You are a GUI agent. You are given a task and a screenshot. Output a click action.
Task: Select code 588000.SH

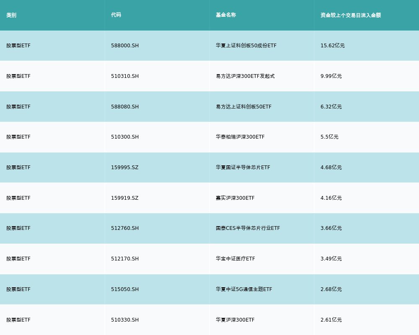125,46
